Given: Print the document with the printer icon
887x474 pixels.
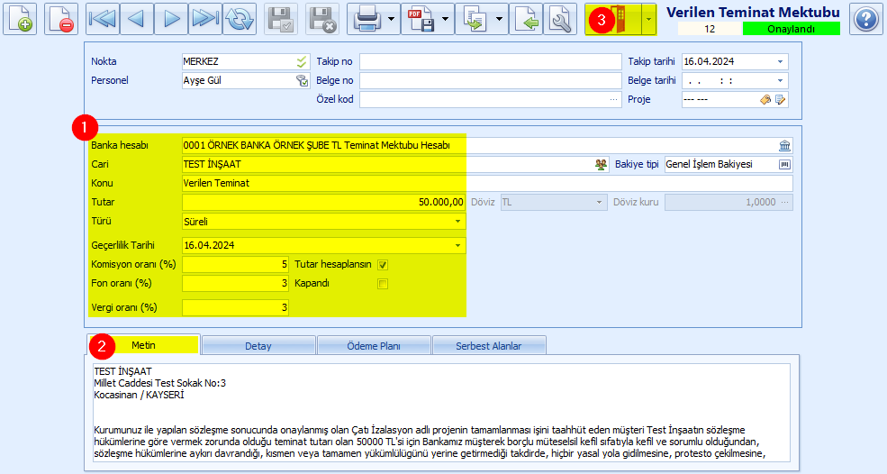Looking at the screenshot, I should pyautogui.click(x=367, y=19).
